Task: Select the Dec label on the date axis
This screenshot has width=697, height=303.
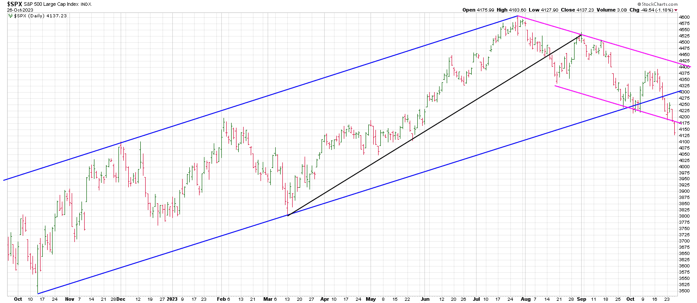Action: pos(121,299)
